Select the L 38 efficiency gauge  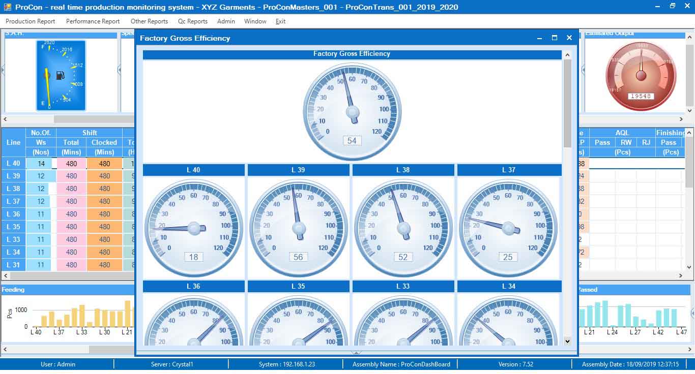click(403, 228)
